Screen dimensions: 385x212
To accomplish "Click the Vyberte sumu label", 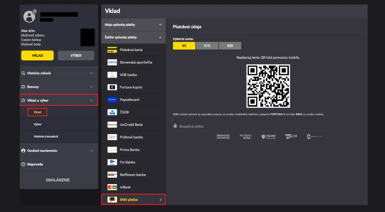I will point(183,39).
